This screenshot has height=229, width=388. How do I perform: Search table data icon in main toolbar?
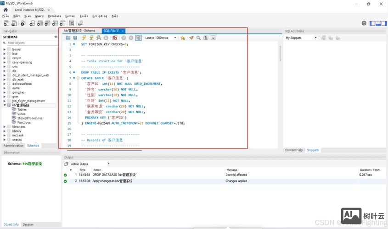pyautogui.click(x=72, y=23)
